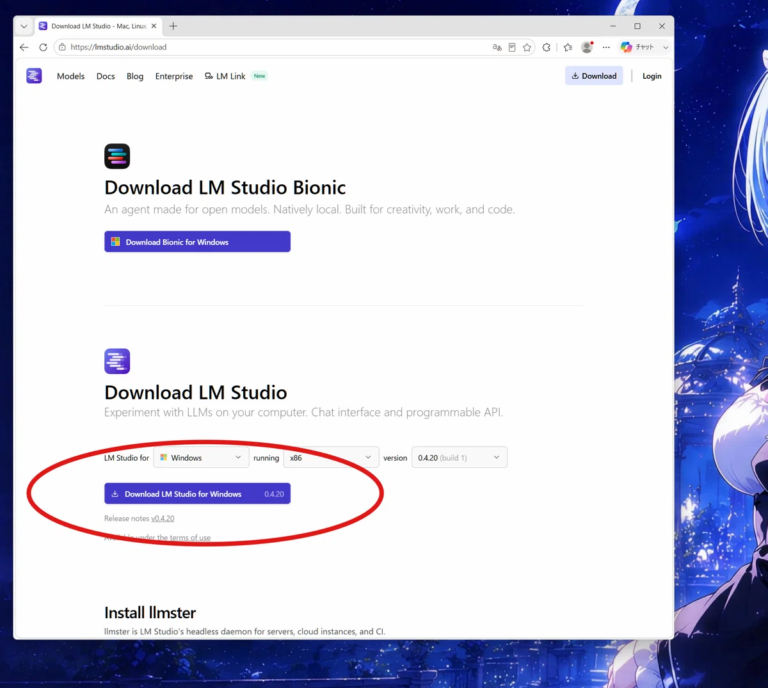The height and width of the screenshot is (688, 768).
Task: Open release notes v0.4.20 link
Action: [163, 518]
